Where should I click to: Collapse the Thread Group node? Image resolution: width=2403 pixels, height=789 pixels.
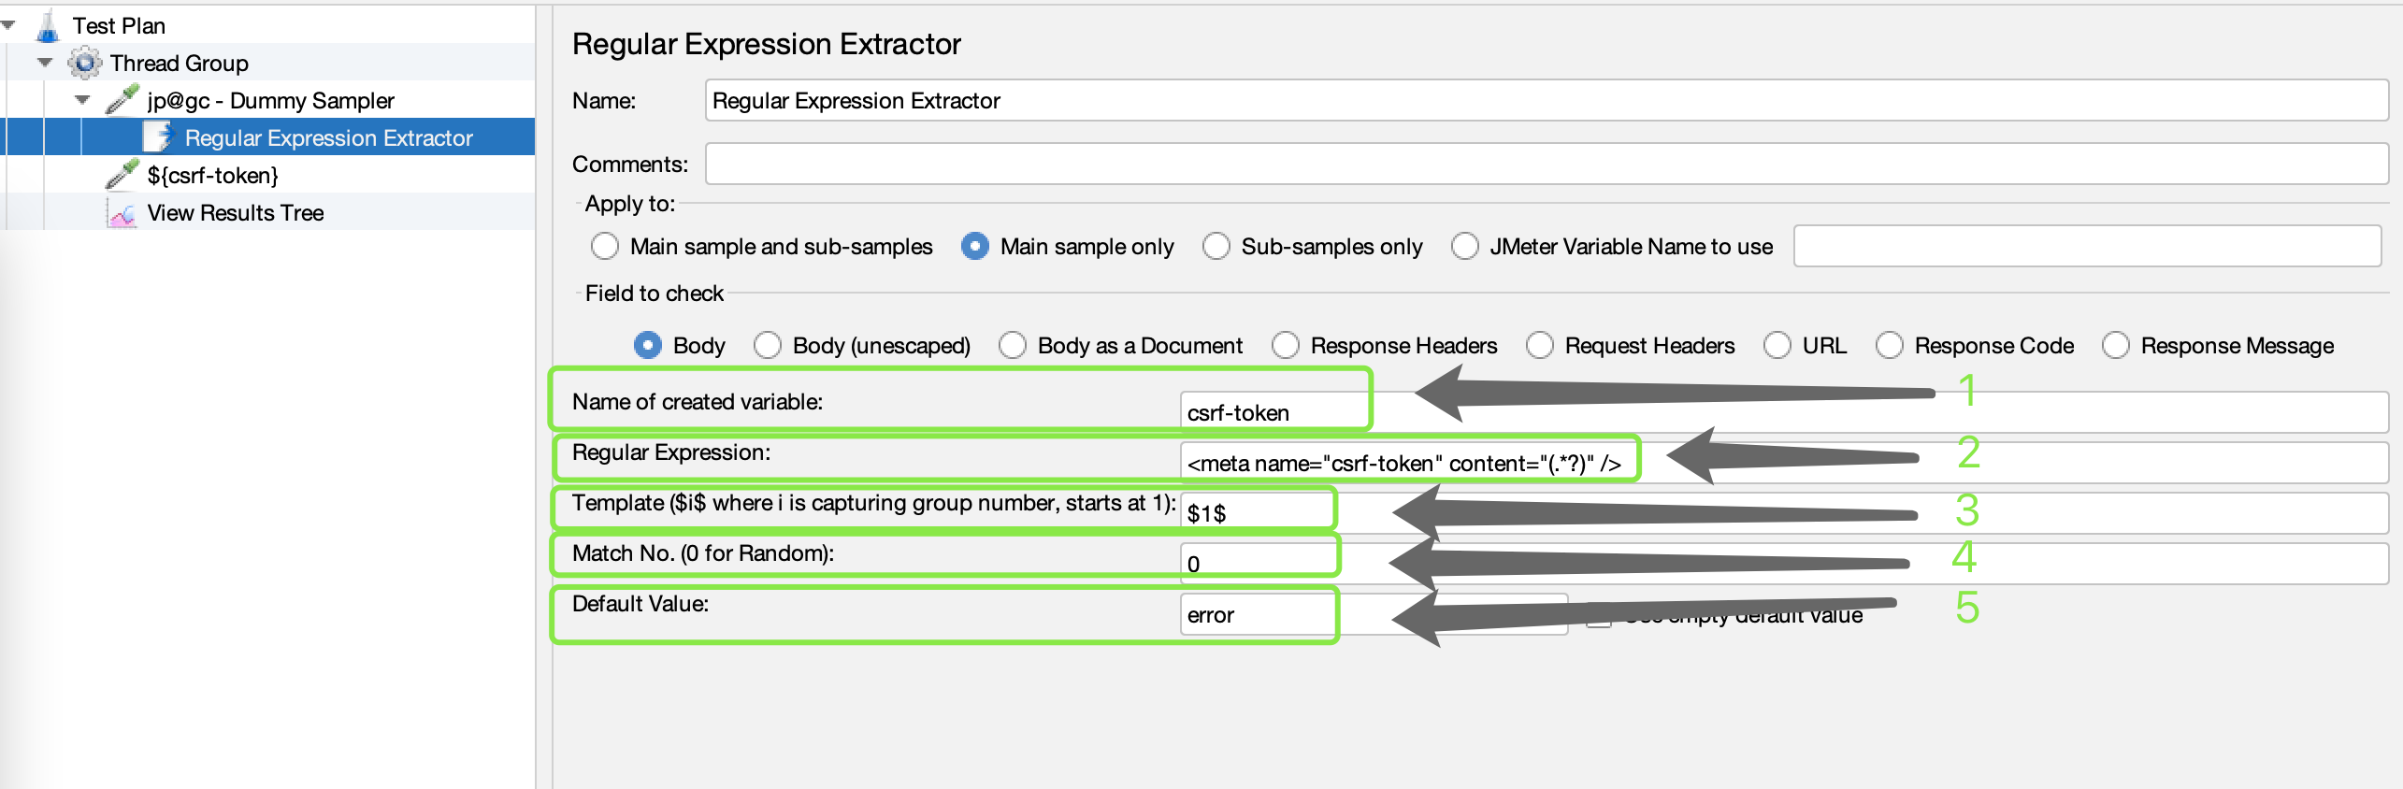click(45, 63)
